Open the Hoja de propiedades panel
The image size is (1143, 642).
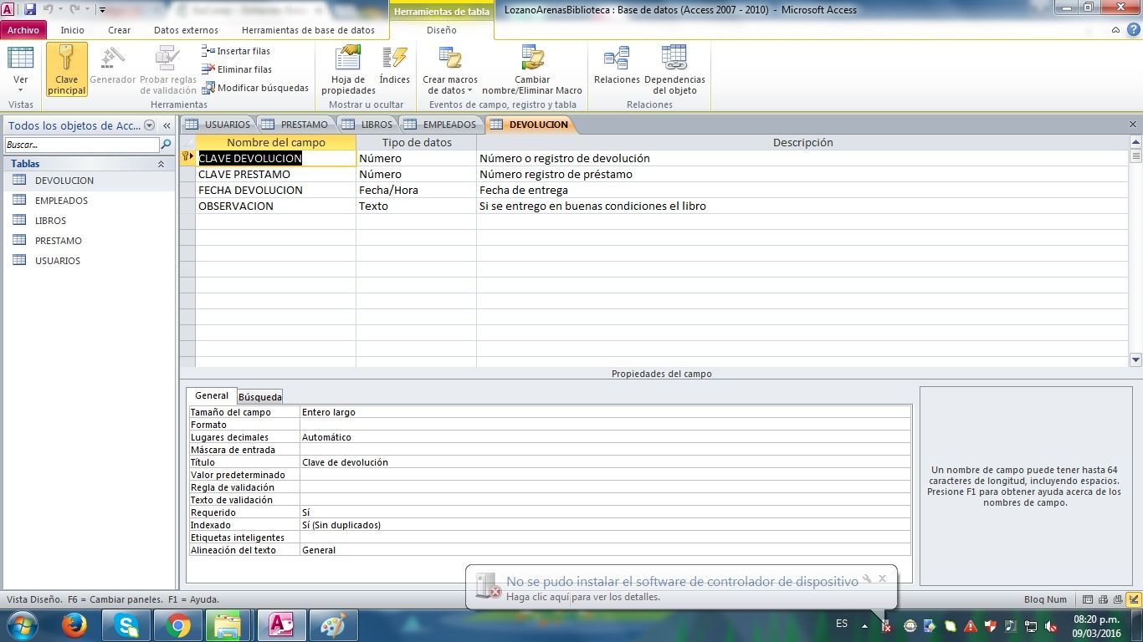pyautogui.click(x=348, y=70)
